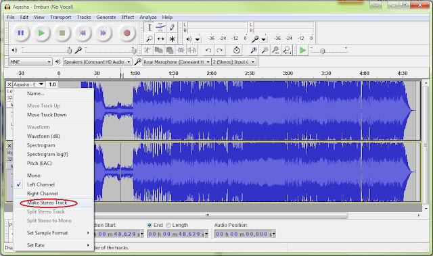Image resolution: width=433 pixels, height=256 pixels.
Task: Open the Speakers output device dropdown
Action: pyautogui.click(x=97, y=62)
